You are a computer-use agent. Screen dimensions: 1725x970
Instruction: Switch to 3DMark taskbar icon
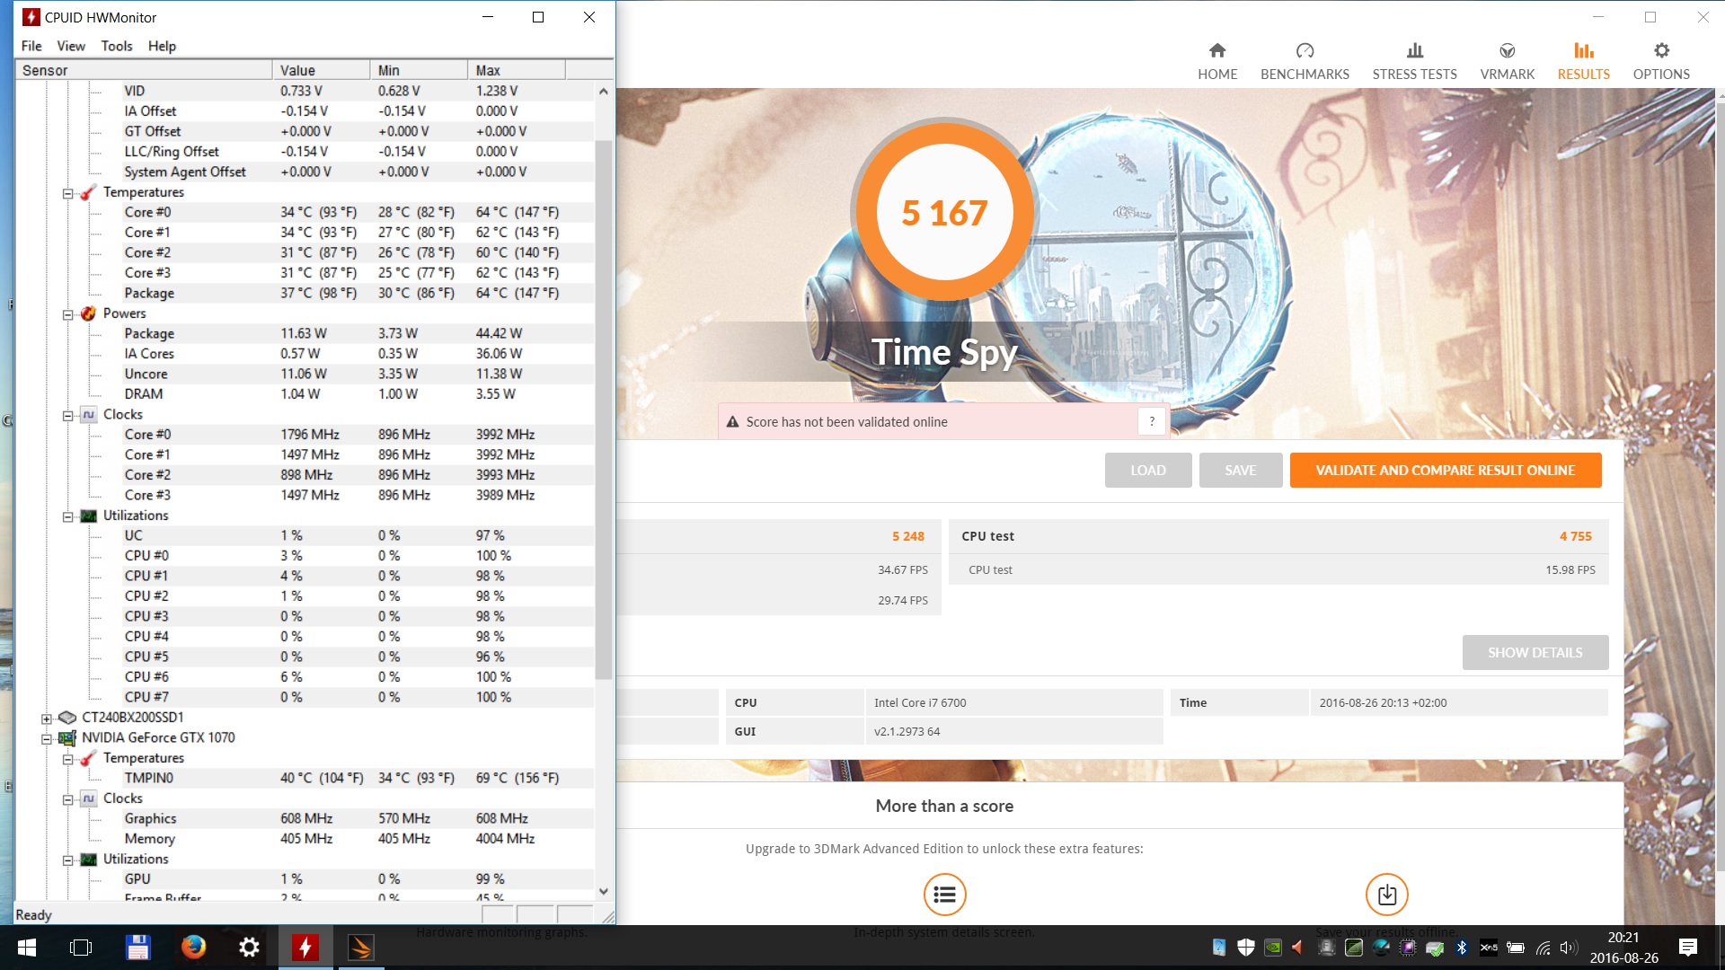coord(361,948)
